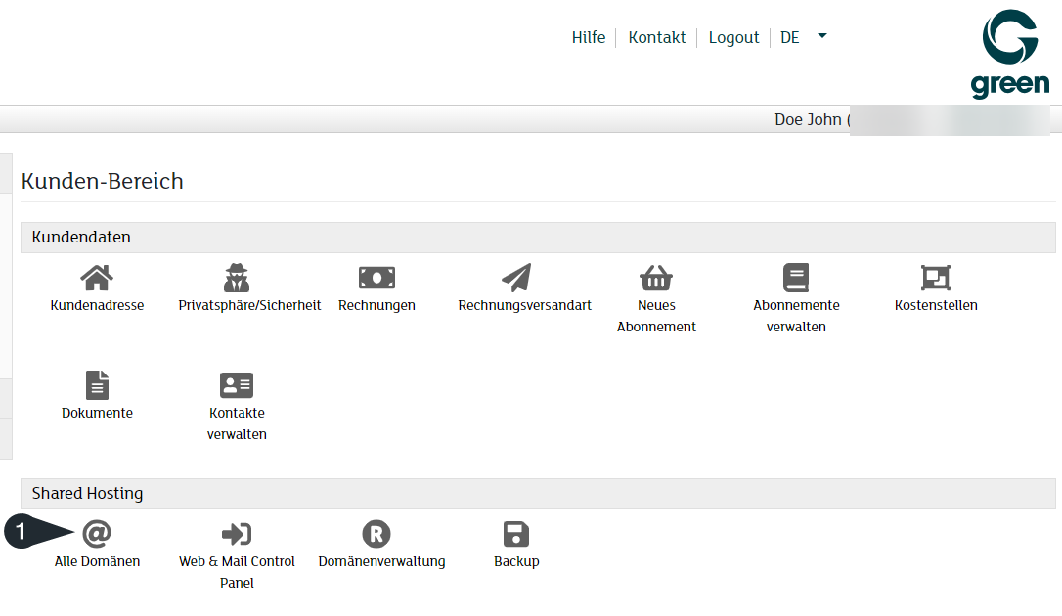This screenshot has width=1062, height=616.
Task: Open the DE language dropdown
Action: 790,37
